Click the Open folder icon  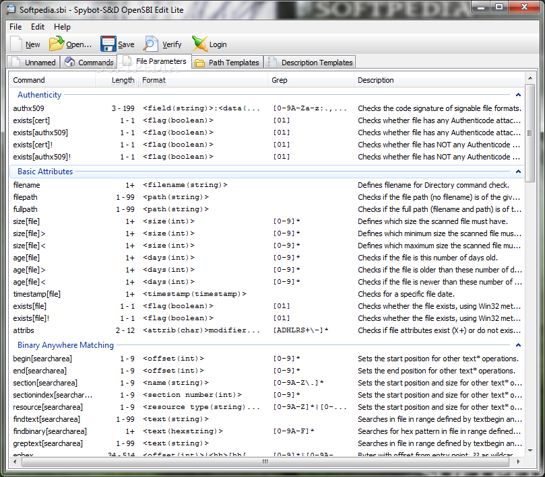[x=57, y=44]
